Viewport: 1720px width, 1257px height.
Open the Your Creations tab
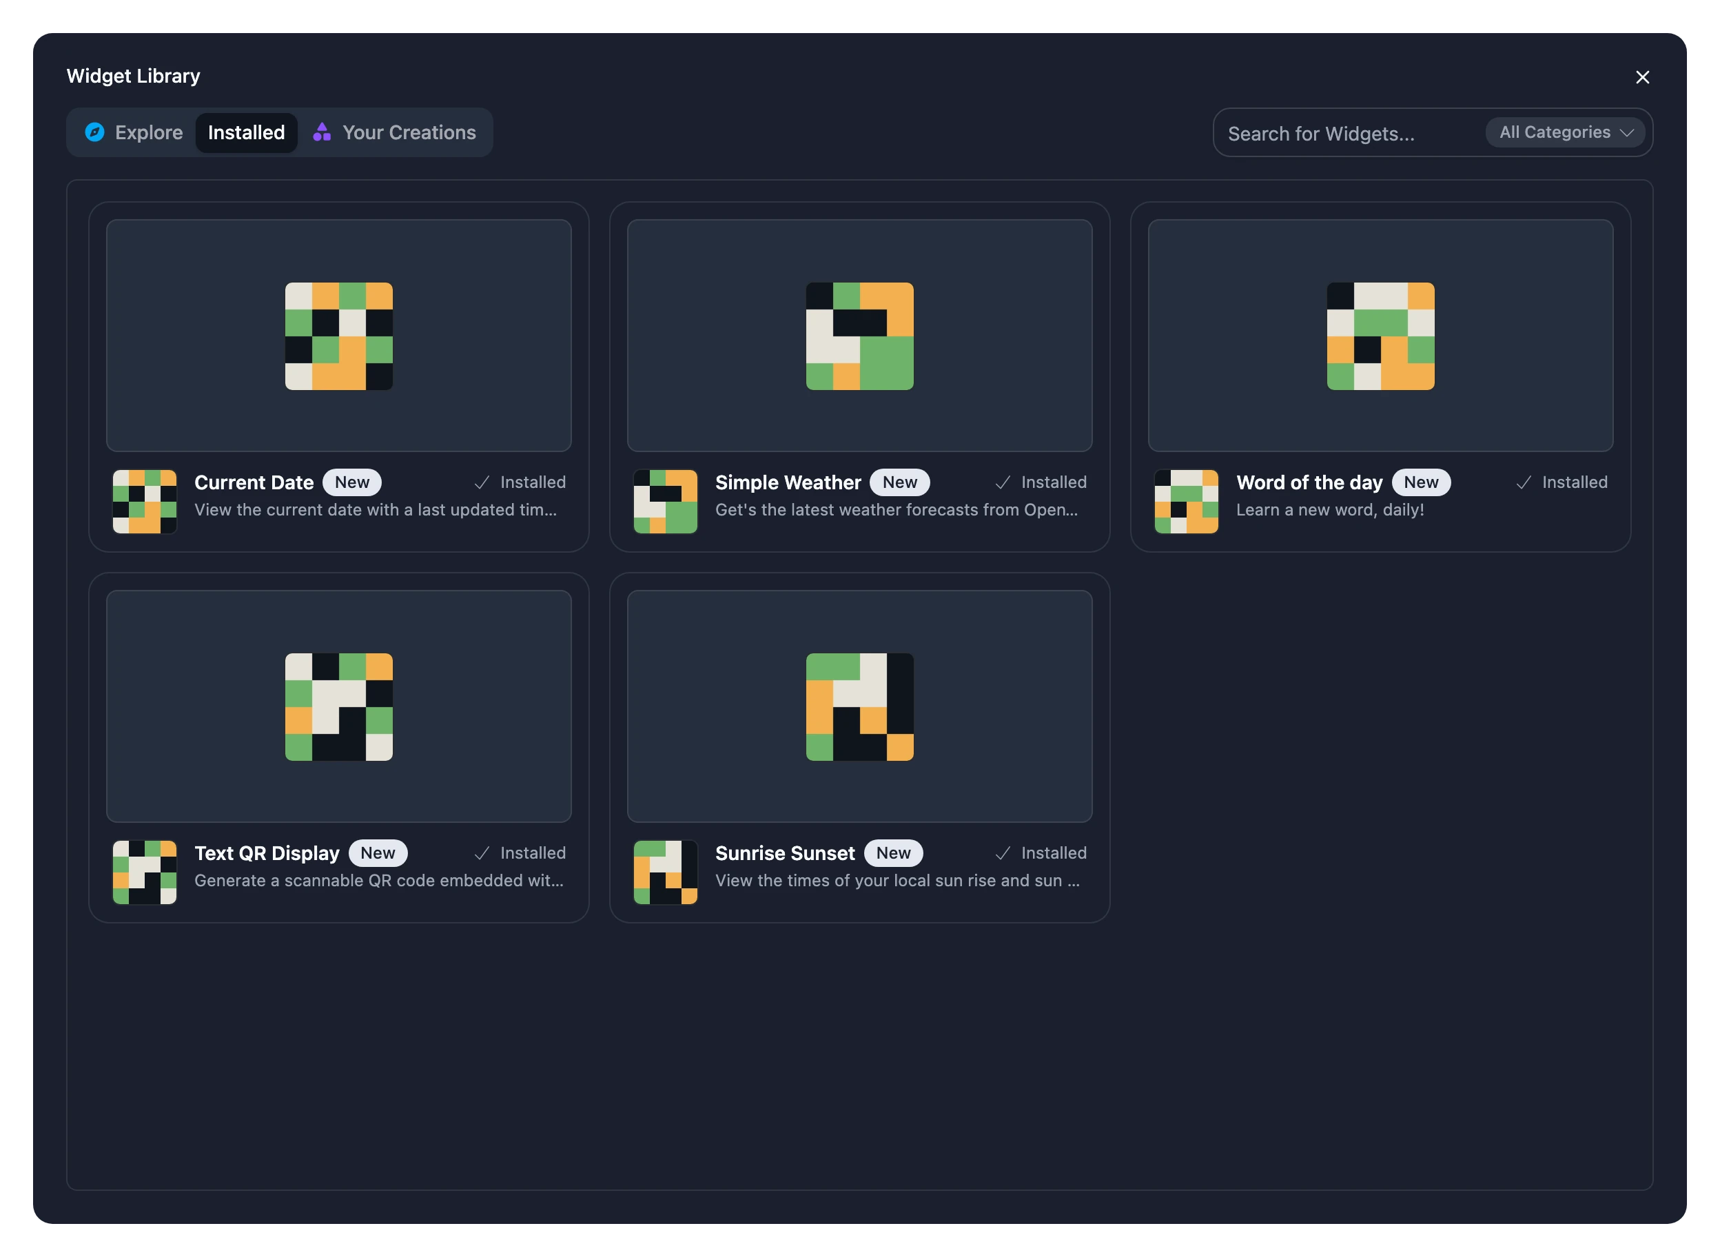(395, 132)
